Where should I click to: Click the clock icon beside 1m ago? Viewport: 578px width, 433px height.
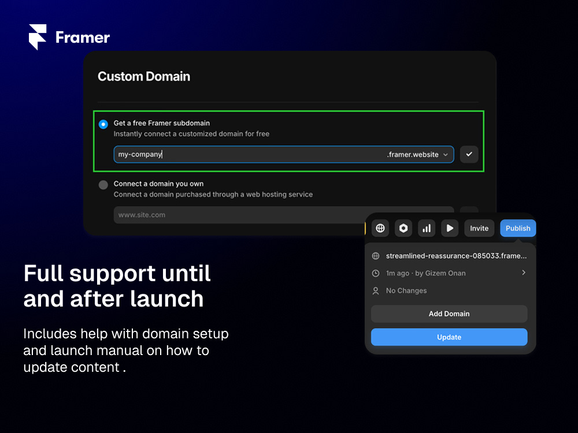[x=376, y=273]
